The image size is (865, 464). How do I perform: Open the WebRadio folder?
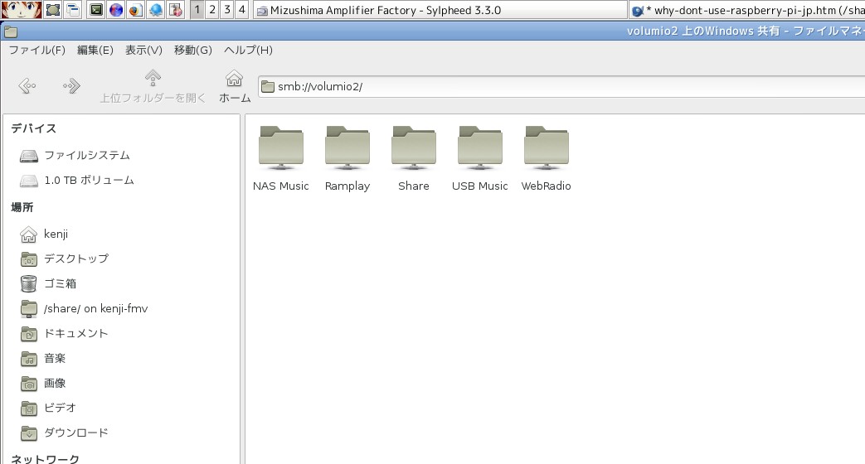point(546,149)
